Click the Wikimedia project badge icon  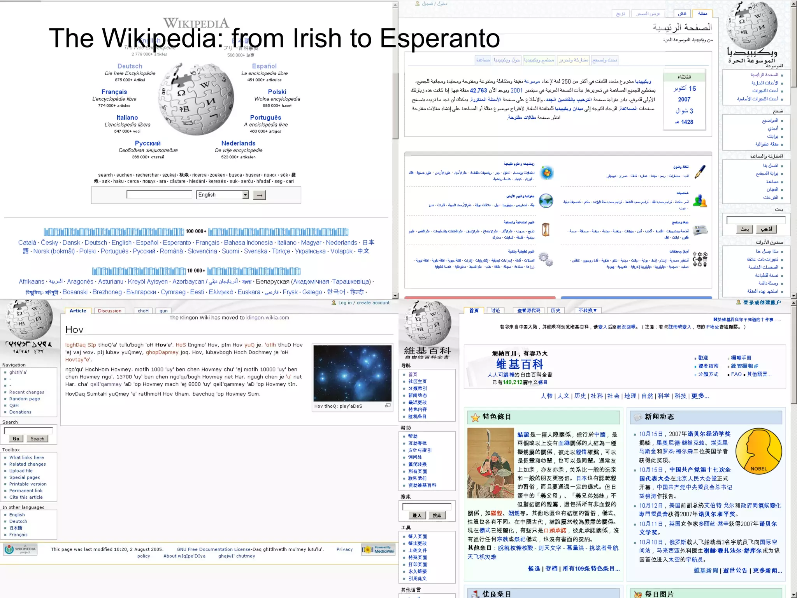21,549
